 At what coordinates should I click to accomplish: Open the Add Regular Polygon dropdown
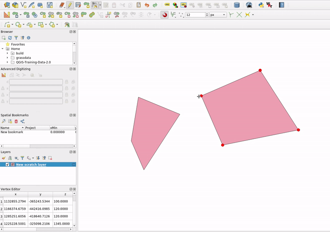tap(57, 25)
